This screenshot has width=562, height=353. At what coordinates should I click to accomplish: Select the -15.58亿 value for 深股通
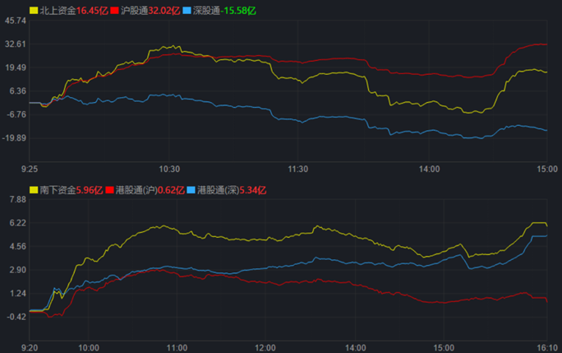coord(240,11)
